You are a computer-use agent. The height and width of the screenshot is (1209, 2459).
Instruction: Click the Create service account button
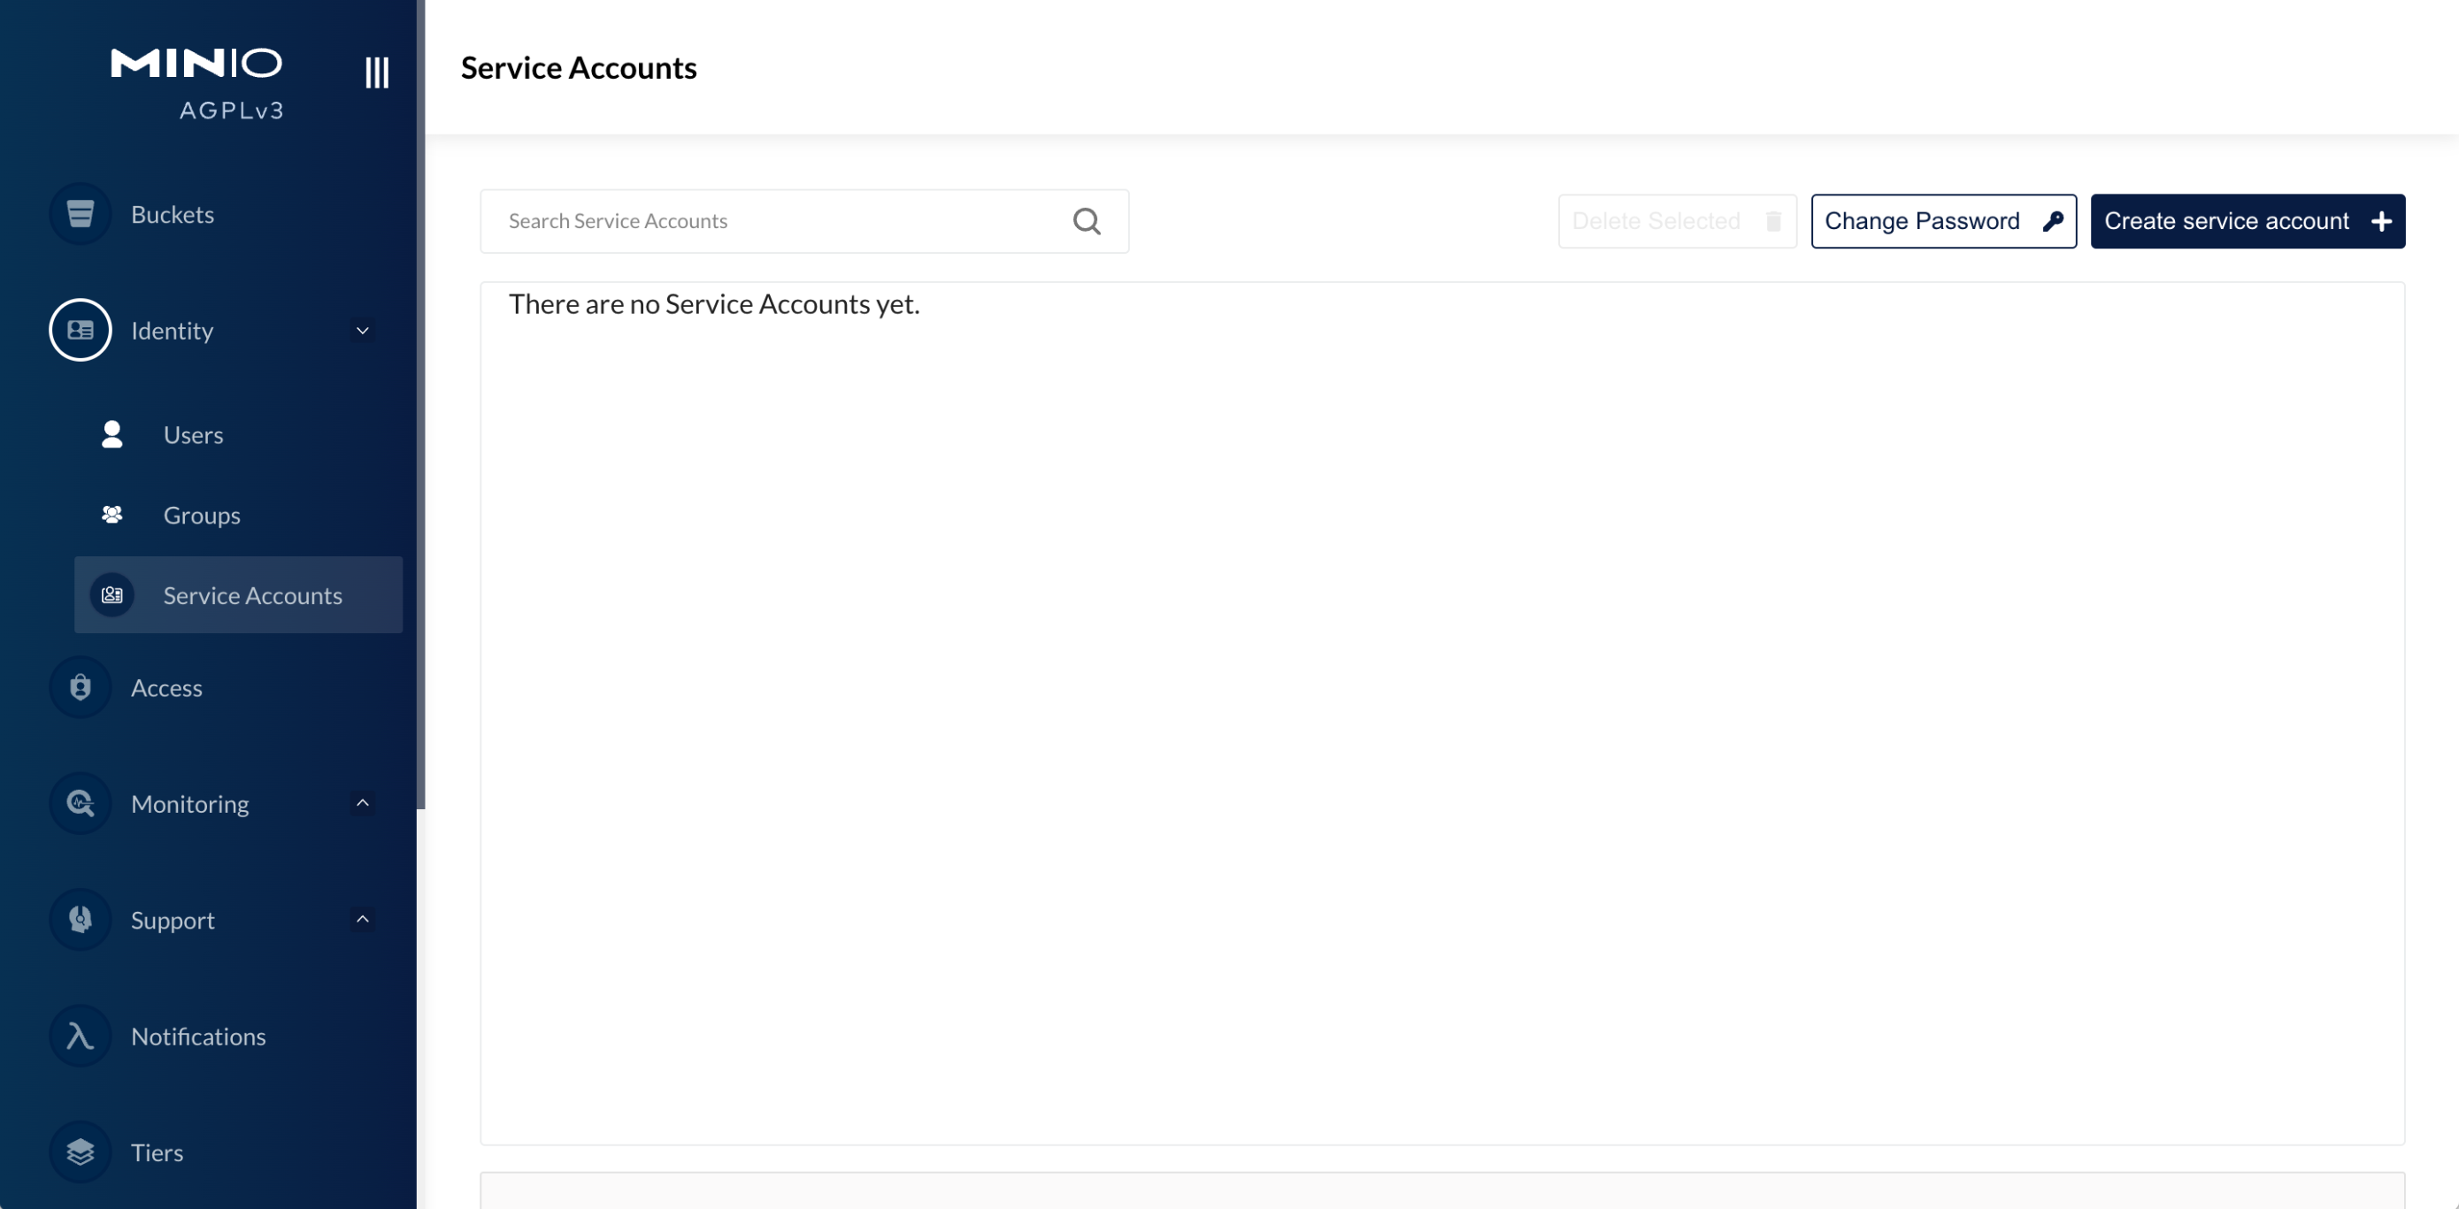tap(2248, 221)
